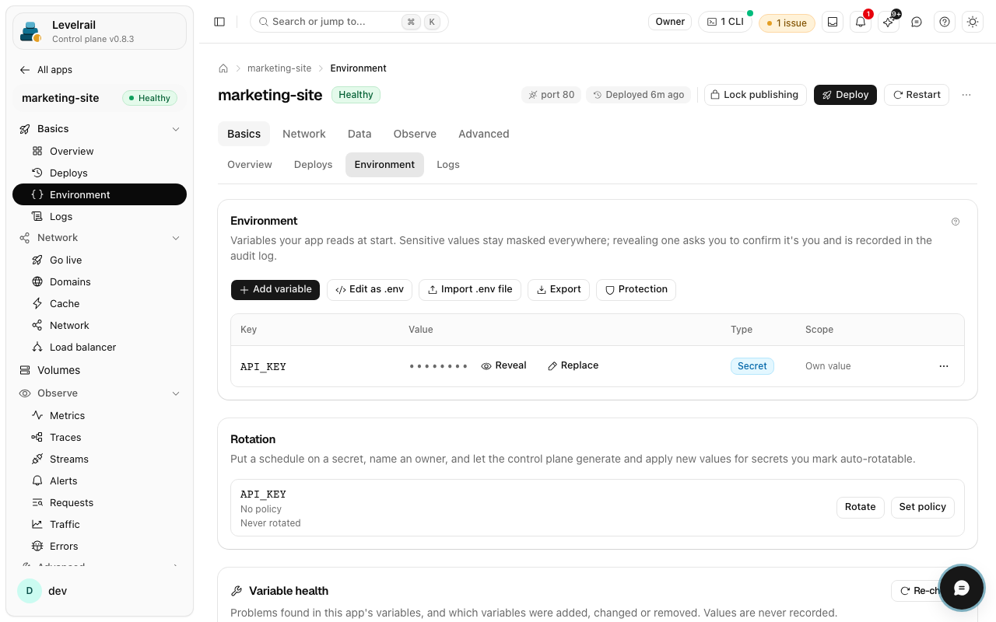Focus the Search or jump to field
The height and width of the screenshot is (622, 996).
[349, 22]
